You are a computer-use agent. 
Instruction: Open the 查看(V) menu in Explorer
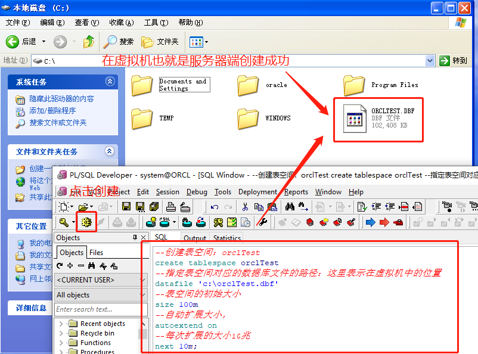(x=87, y=23)
